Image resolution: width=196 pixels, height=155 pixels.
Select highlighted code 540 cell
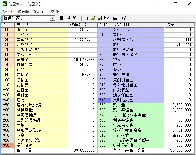pyautogui.click(x=104, y=100)
